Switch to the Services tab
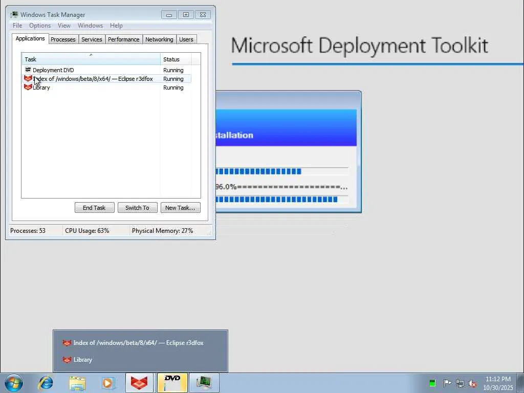The width and height of the screenshot is (524, 393). (92, 39)
